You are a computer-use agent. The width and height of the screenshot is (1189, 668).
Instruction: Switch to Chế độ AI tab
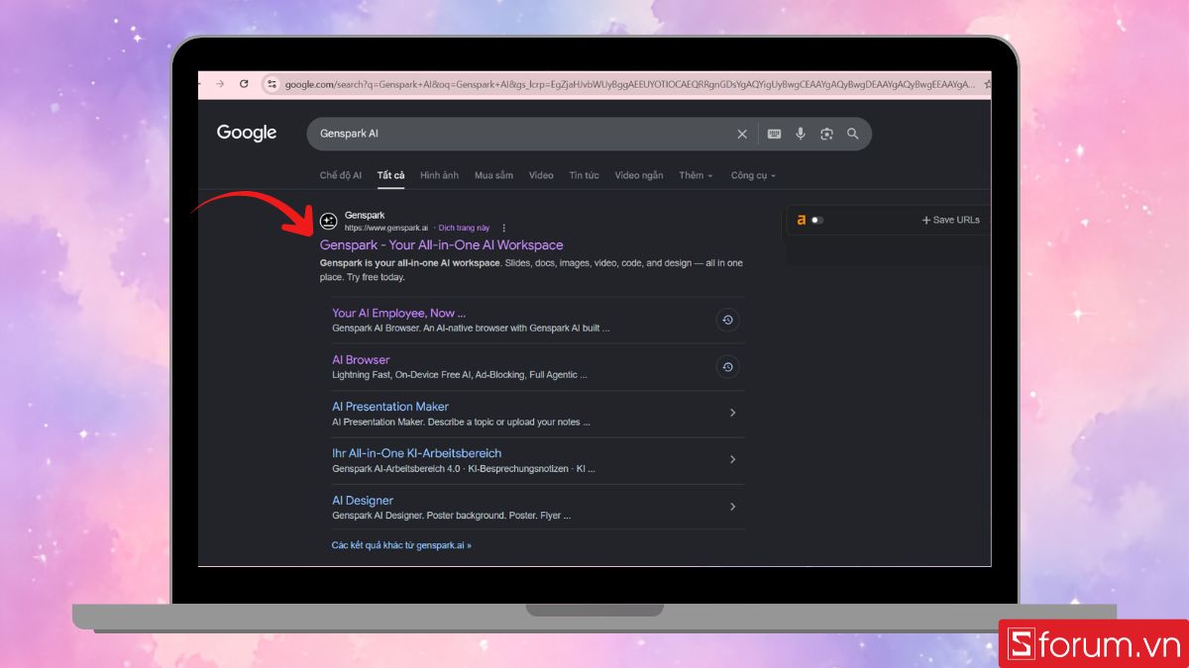coord(341,175)
